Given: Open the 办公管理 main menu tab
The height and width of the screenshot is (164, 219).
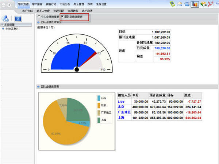Looking at the screenshot, I should [x=79, y=4].
